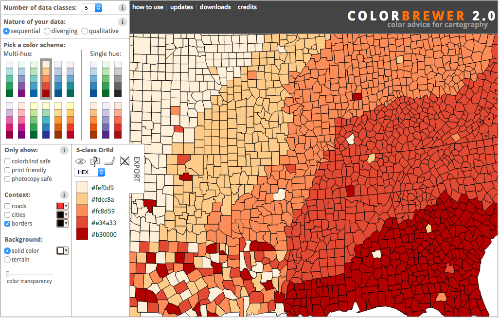Open the how to use menu item
The width and height of the screenshot is (499, 318).
pyautogui.click(x=148, y=7)
